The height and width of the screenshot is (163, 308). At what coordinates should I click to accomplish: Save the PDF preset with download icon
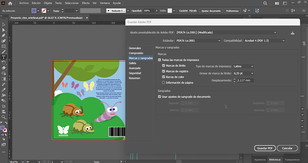point(293,33)
